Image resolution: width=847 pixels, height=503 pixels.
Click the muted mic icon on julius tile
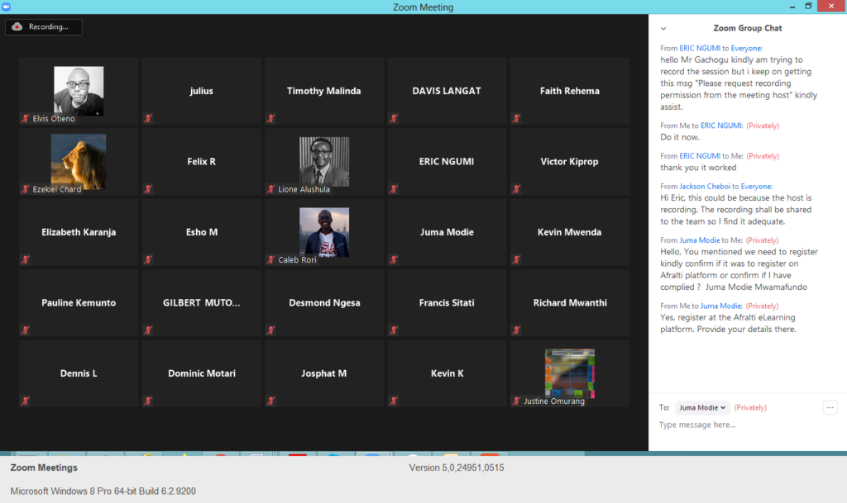point(148,118)
